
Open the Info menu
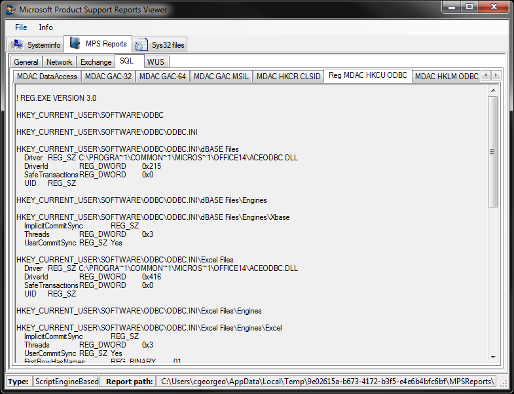[46, 27]
